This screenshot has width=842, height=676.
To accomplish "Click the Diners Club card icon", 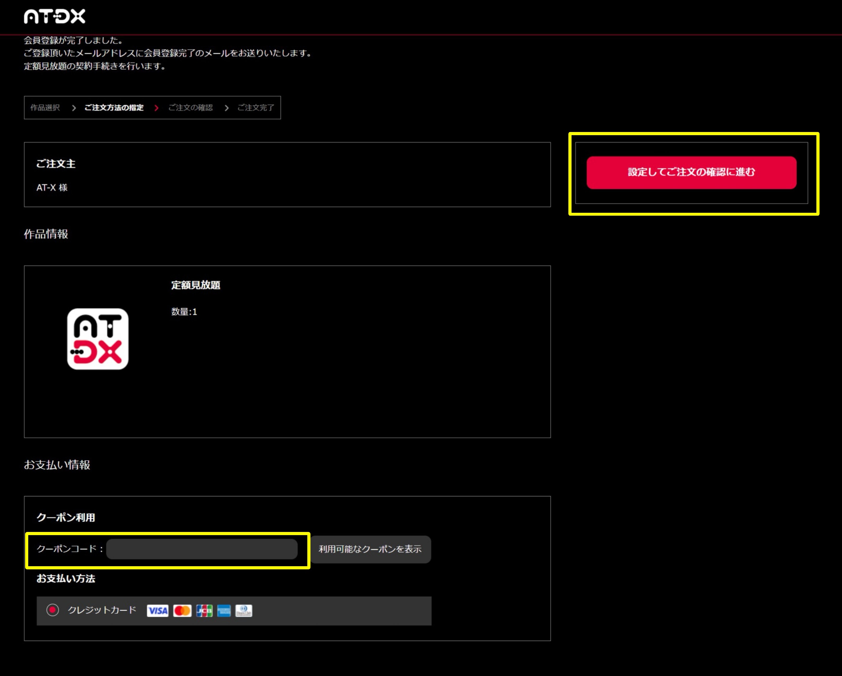I will click(x=244, y=610).
